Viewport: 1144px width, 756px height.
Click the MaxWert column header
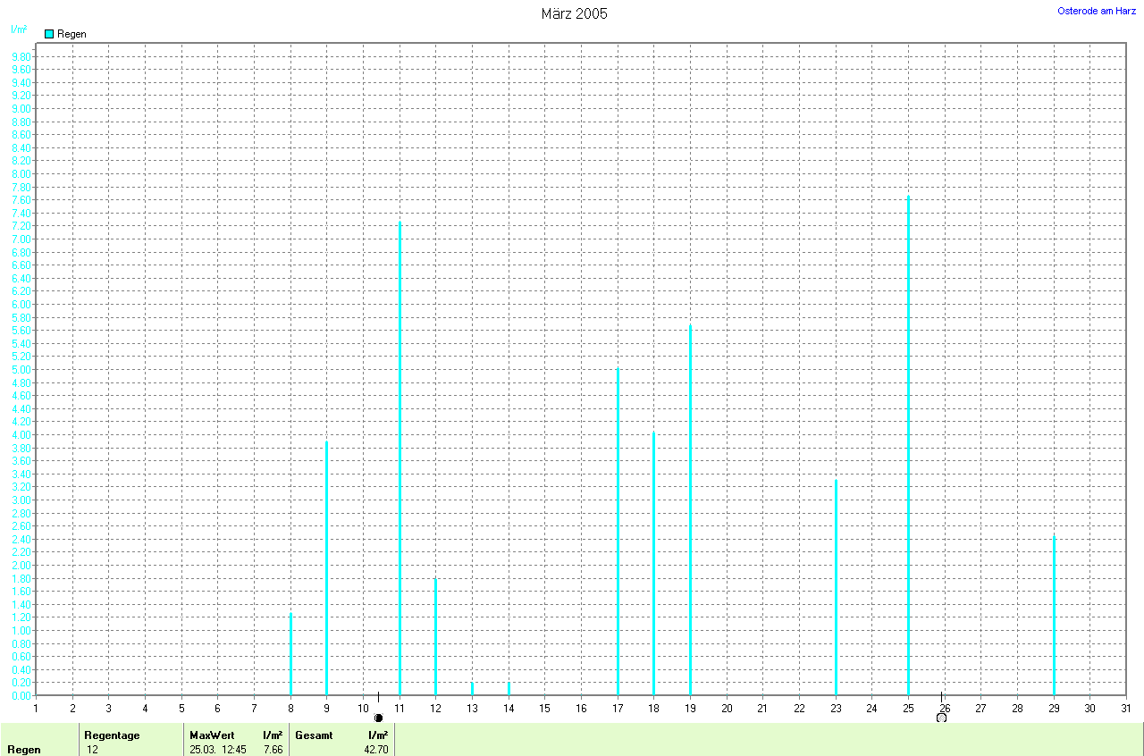pyautogui.click(x=211, y=735)
